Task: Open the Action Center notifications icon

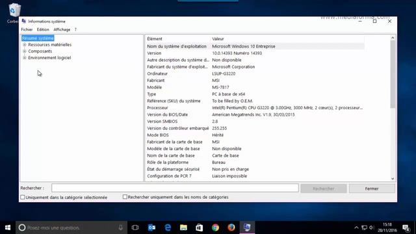Action: pos(406,227)
